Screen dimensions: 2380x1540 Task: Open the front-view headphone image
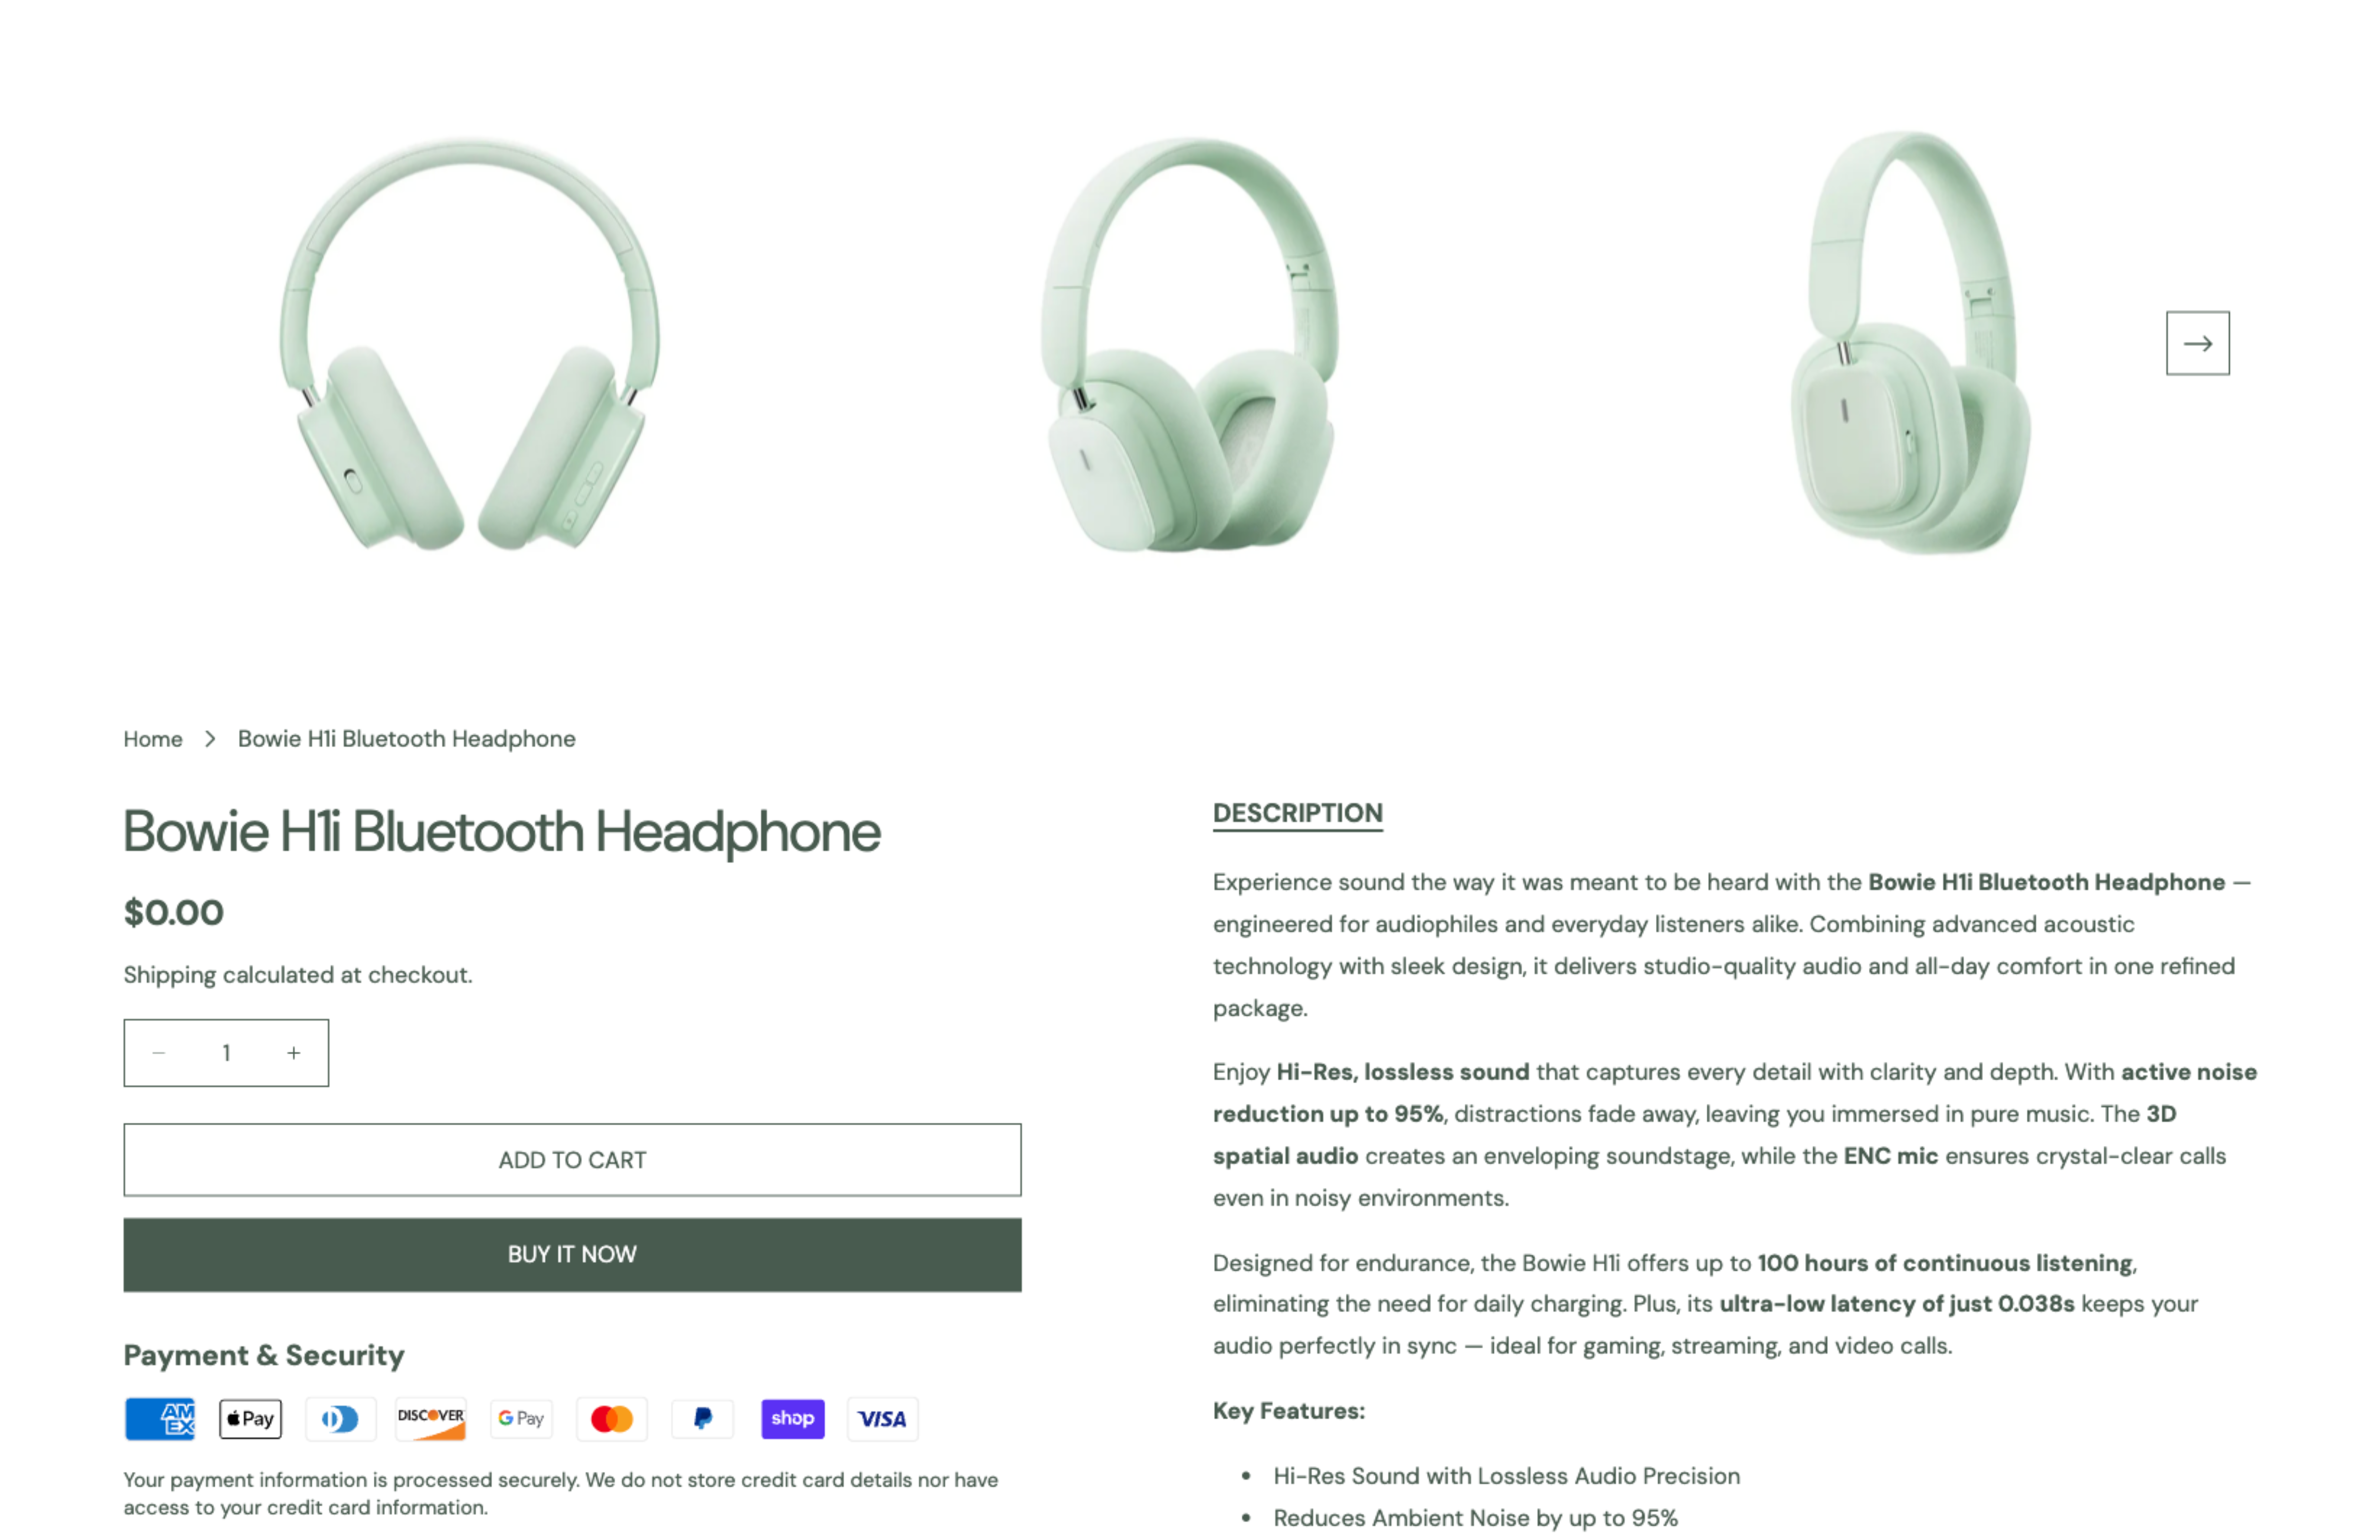coord(470,343)
